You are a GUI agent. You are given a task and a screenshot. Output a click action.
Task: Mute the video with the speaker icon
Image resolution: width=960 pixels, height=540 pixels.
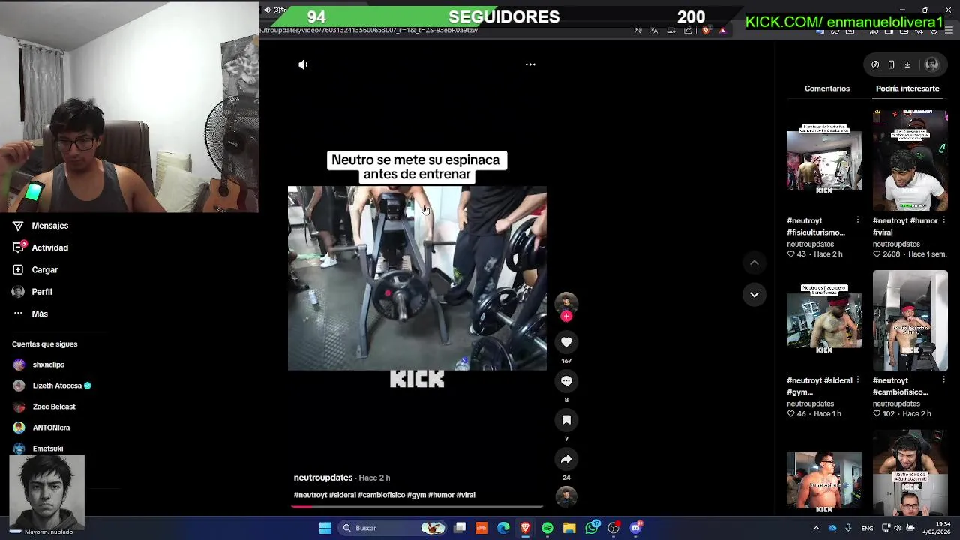(x=303, y=64)
